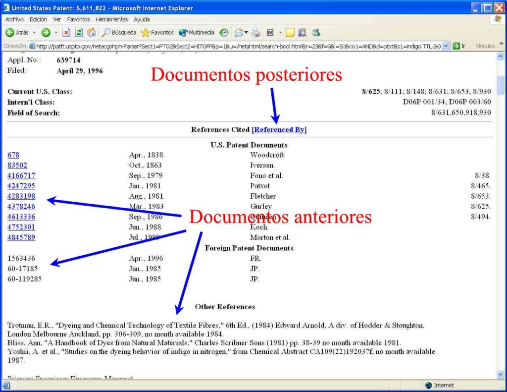Viewport: 507px width, 392px height.
Task: Click the inventor name Woodcroft
Action: [268, 155]
